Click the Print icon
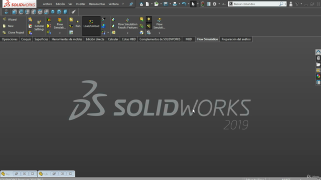321x180 pixels. tap(175, 4)
